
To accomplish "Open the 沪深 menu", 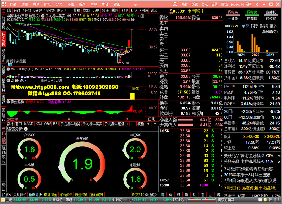I will point(24,4).
